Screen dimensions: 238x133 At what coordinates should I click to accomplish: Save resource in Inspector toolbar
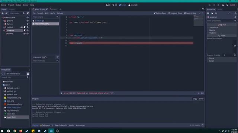pos(216,13)
